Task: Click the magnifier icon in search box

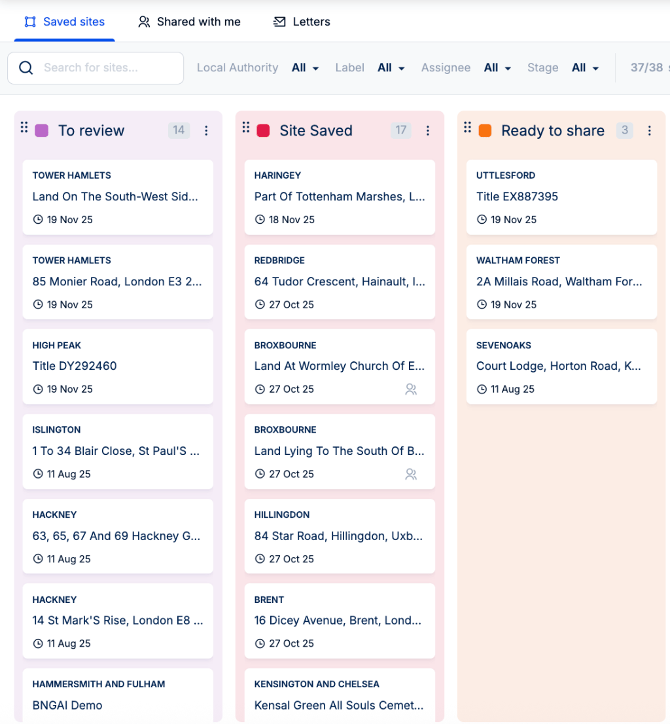Action: pyautogui.click(x=26, y=68)
